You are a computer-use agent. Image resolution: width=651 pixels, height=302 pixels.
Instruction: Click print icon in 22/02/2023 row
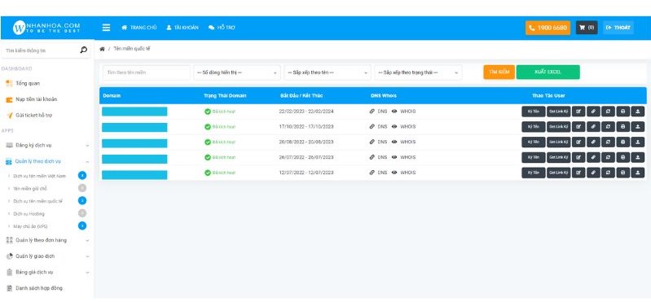point(622,112)
